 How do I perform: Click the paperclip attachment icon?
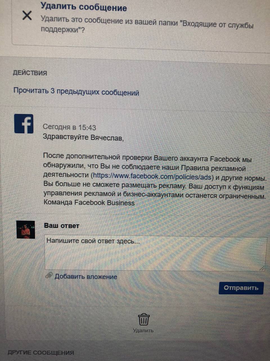pos(49,275)
